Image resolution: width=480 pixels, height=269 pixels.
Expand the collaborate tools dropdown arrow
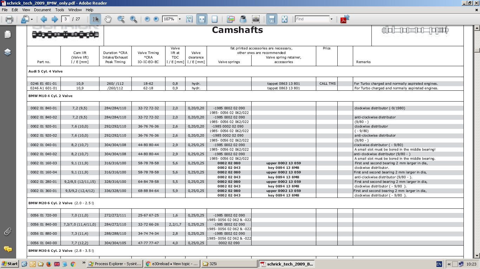tap(32, 19)
